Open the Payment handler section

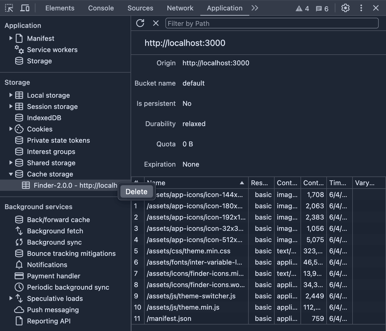coord(53,276)
